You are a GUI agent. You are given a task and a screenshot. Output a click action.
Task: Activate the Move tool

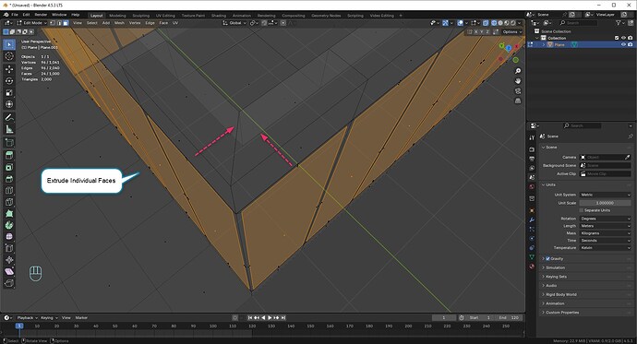[x=9, y=69]
